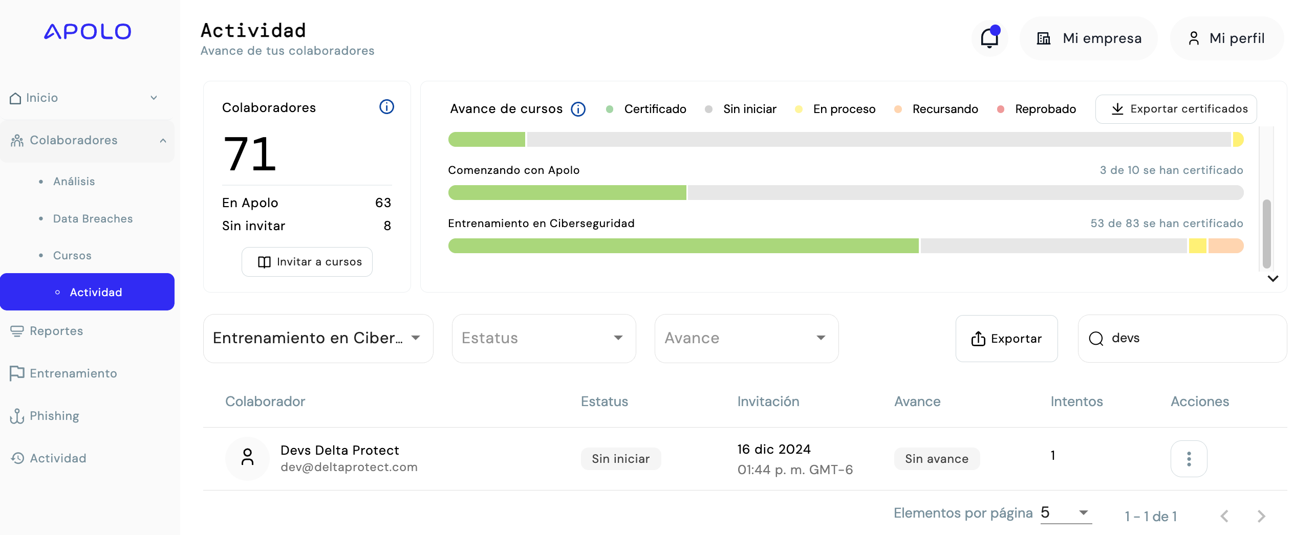Click the Estatus column header
Image resolution: width=1294 pixels, height=535 pixels.
point(605,402)
